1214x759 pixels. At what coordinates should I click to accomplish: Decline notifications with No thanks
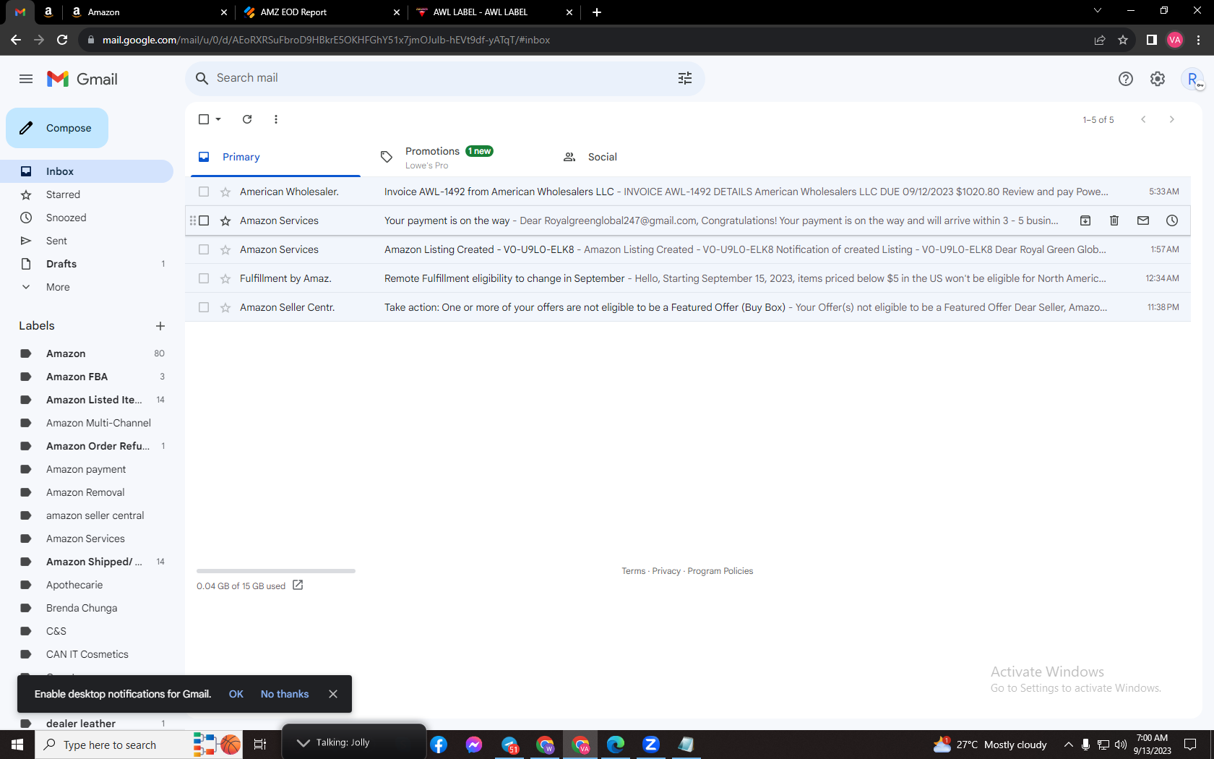pyautogui.click(x=285, y=694)
